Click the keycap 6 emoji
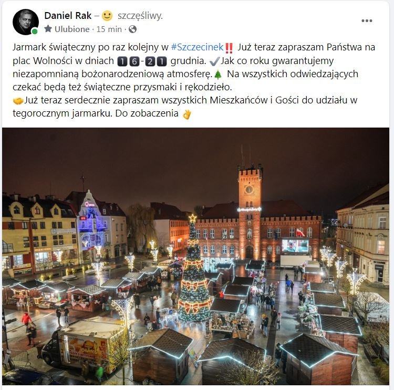Image resolution: width=394 pixels, height=390 pixels. [134, 61]
